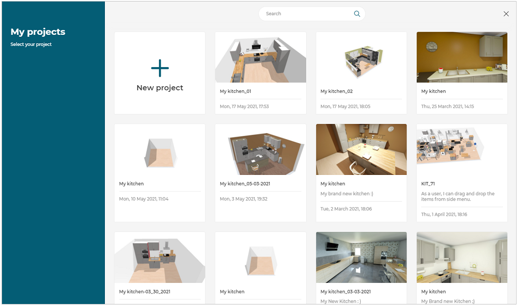Open the My kitchen_03-03-2021 project
The height and width of the screenshot is (306, 518).
[361, 257]
